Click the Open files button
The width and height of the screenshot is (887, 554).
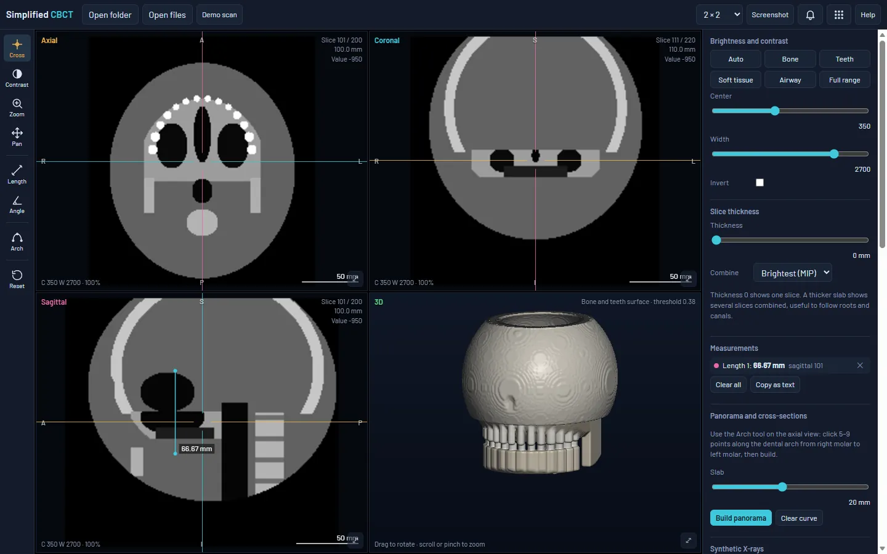pos(167,15)
